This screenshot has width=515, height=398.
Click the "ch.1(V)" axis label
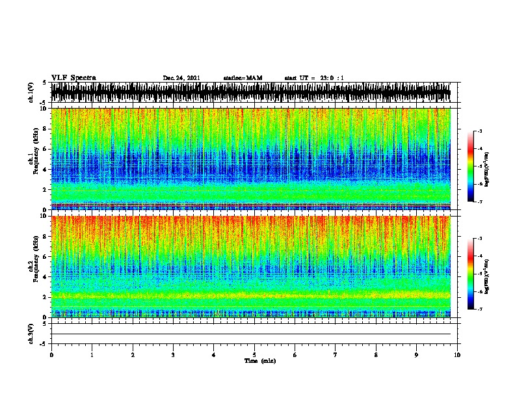tap(31, 92)
